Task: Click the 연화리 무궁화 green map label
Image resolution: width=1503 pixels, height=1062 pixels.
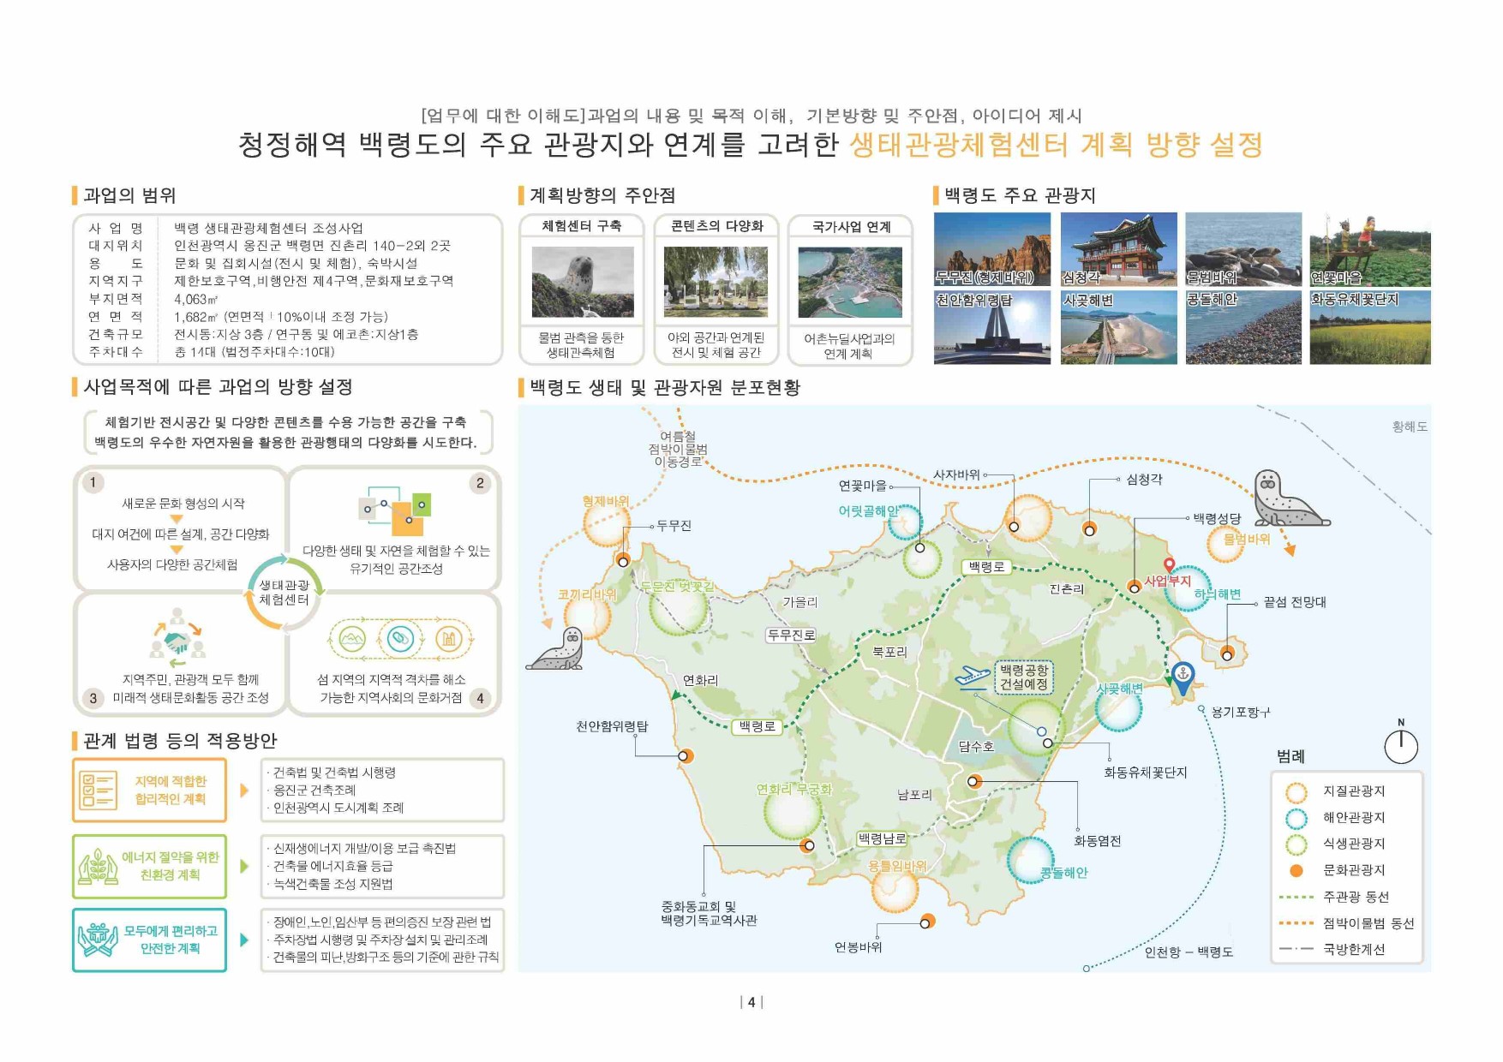Action: click(794, 789)
